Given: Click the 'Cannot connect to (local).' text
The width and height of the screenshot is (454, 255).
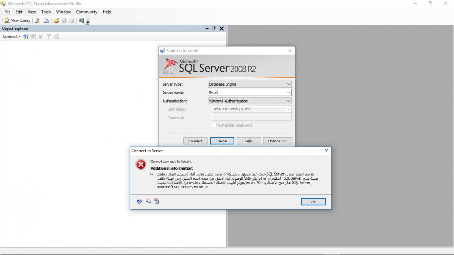Looking at the screenshot, I should coord(171,162).
